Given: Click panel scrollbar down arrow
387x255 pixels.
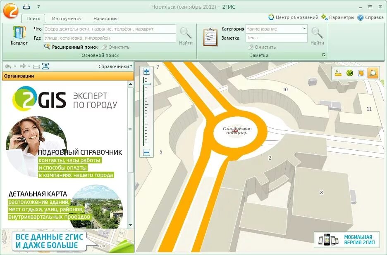Looking at the screenshot, I should coord(130,225).
